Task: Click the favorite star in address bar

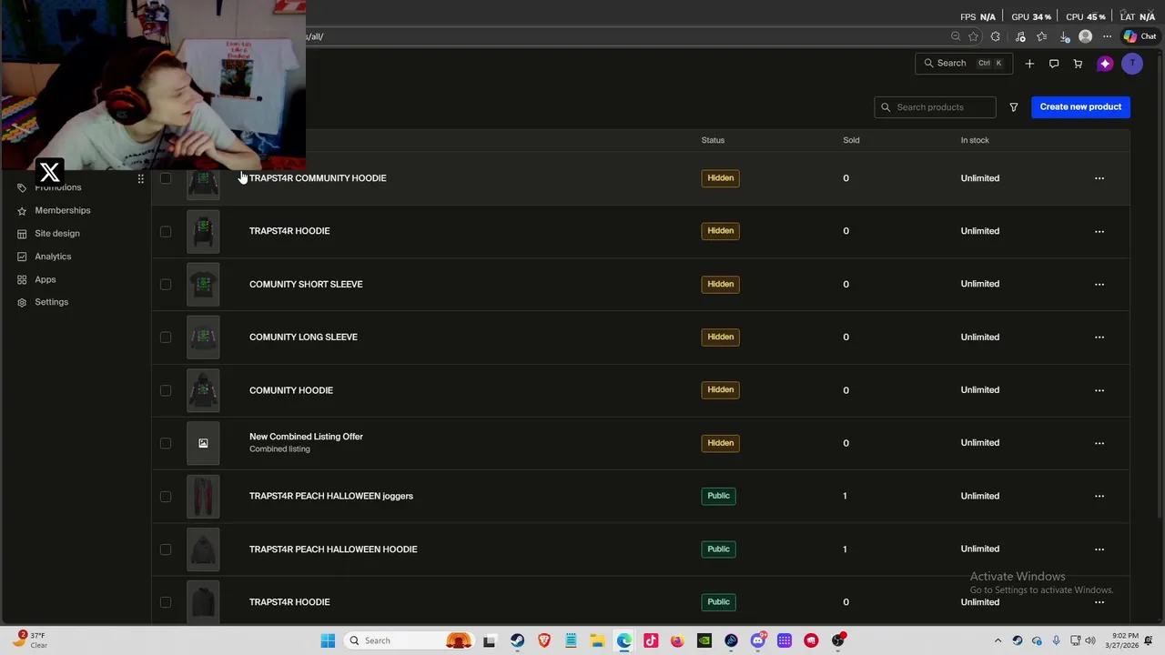Action: tap(973, 36)
